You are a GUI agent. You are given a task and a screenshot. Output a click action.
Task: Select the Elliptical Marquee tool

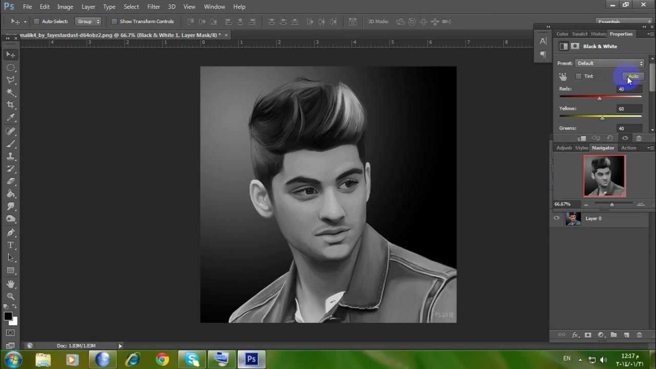11,67
